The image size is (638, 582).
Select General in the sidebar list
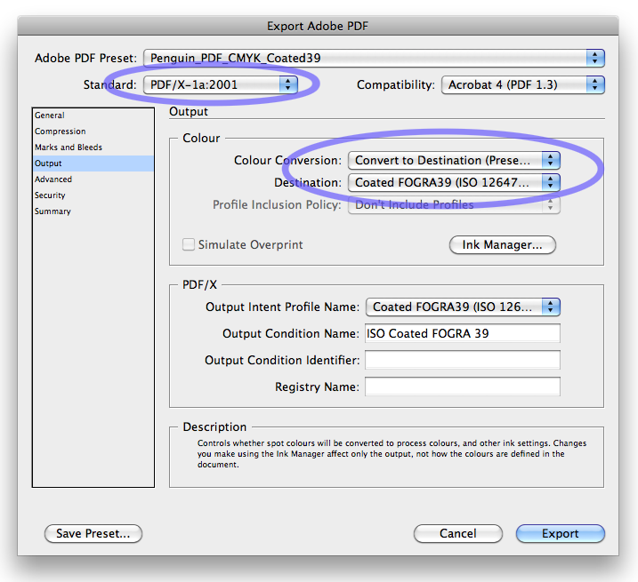coord(93,116)
